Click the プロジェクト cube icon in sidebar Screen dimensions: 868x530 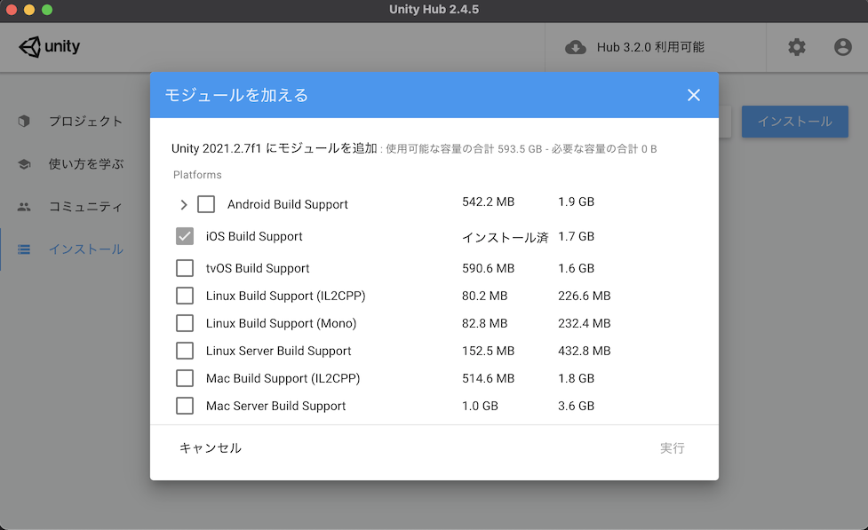(25, 121)
